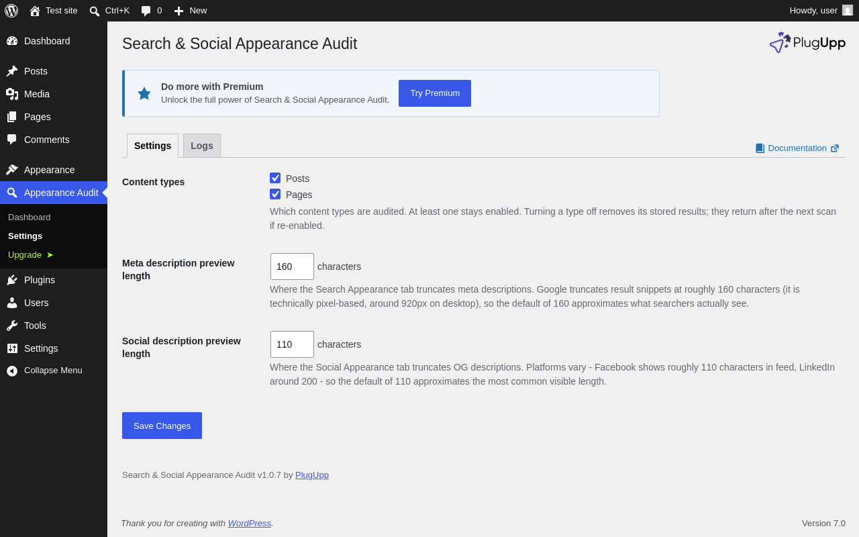This screenshot has height=537, width=859.
Task: Click the Appearance brush icon
Action: pyautogui.click(x=12, y=170)
